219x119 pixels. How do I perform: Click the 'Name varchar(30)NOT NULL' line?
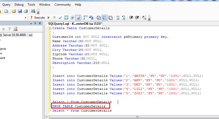coord(78,41)
